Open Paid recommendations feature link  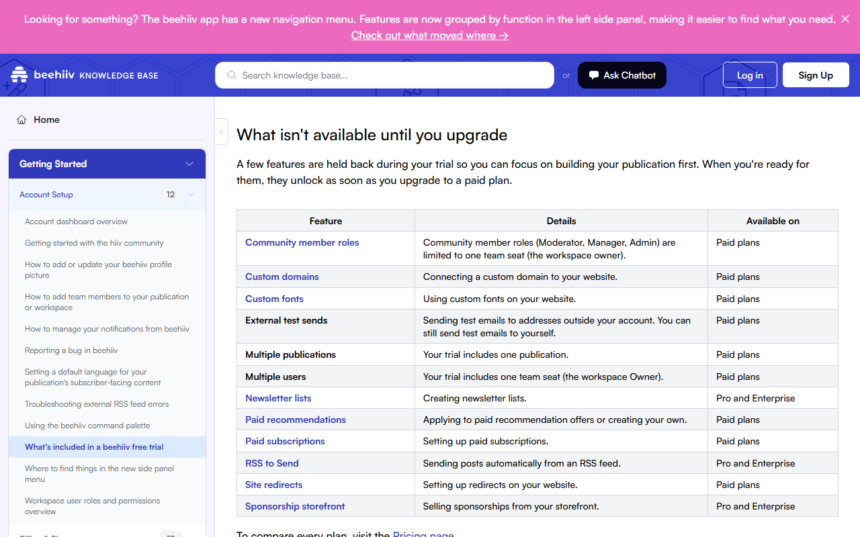(296, 420)
